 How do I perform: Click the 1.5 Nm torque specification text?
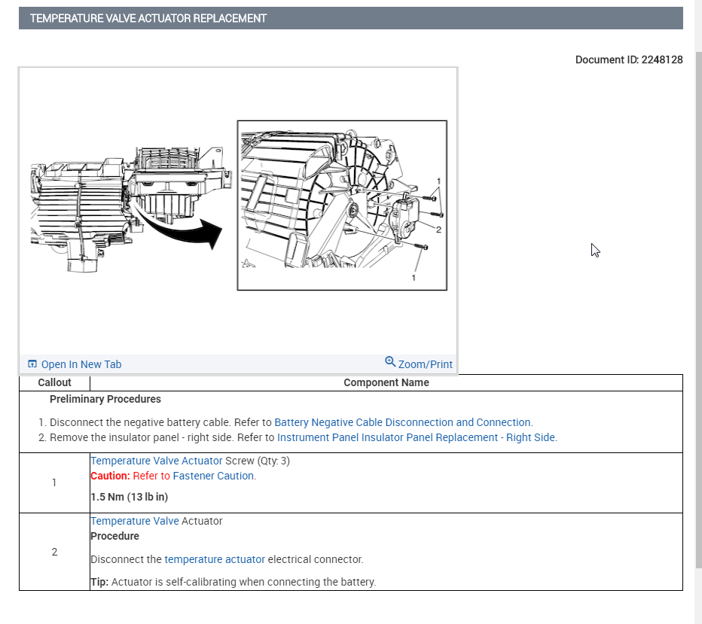click(x=129, y=496)
